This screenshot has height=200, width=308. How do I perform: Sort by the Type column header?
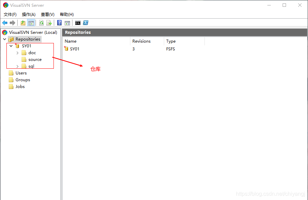(184, 41)
